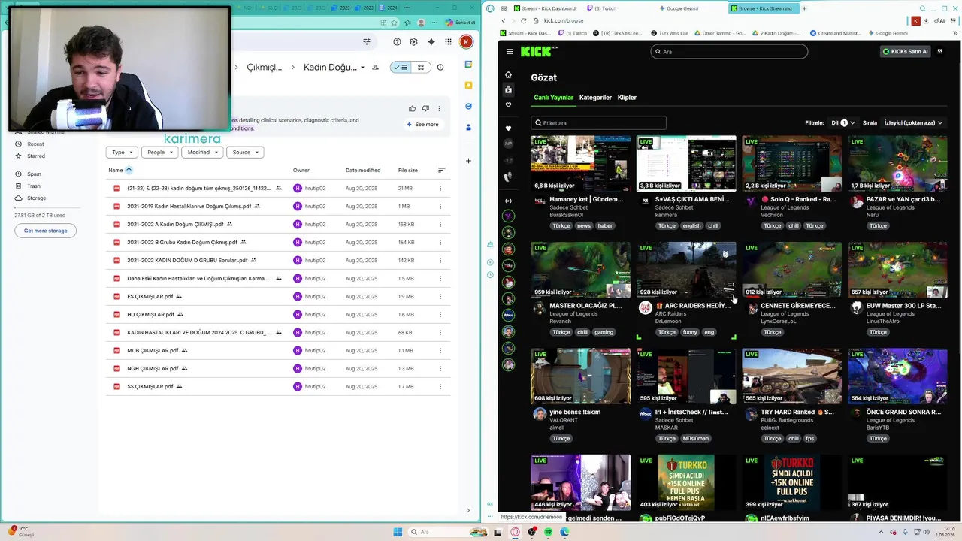The height and width of the screenshot is (541, 962).
Task: Open more options for Drive summary card
Action: pyautogui.click(x=439, y=108)
